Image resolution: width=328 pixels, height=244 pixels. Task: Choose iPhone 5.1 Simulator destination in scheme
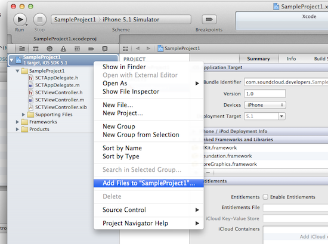[131, 20]
